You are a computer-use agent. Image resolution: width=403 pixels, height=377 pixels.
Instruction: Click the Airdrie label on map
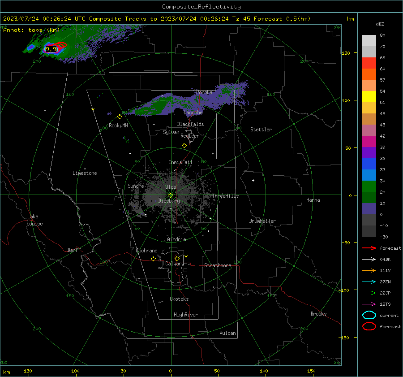click(x=176, y=239)
